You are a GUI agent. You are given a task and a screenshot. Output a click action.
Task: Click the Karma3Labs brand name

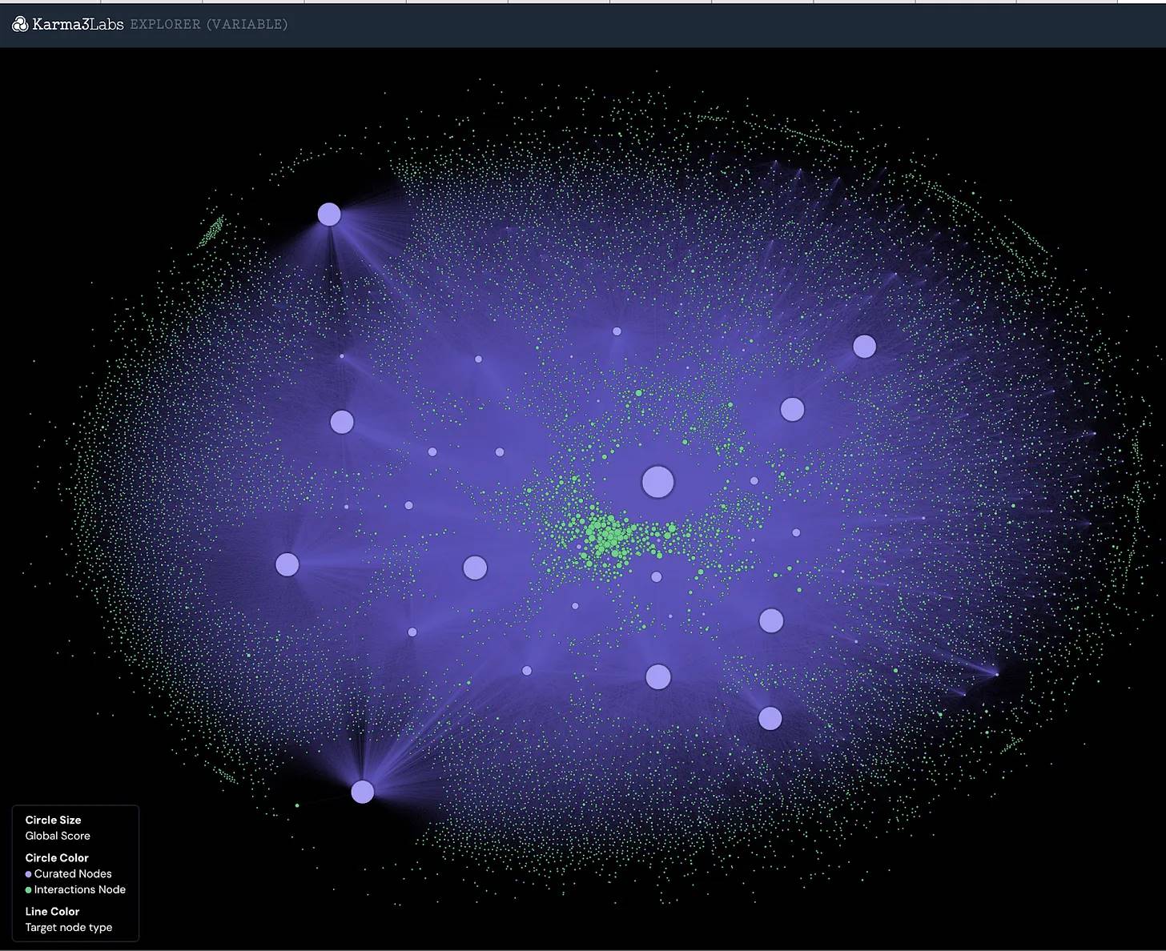point(78,24)
